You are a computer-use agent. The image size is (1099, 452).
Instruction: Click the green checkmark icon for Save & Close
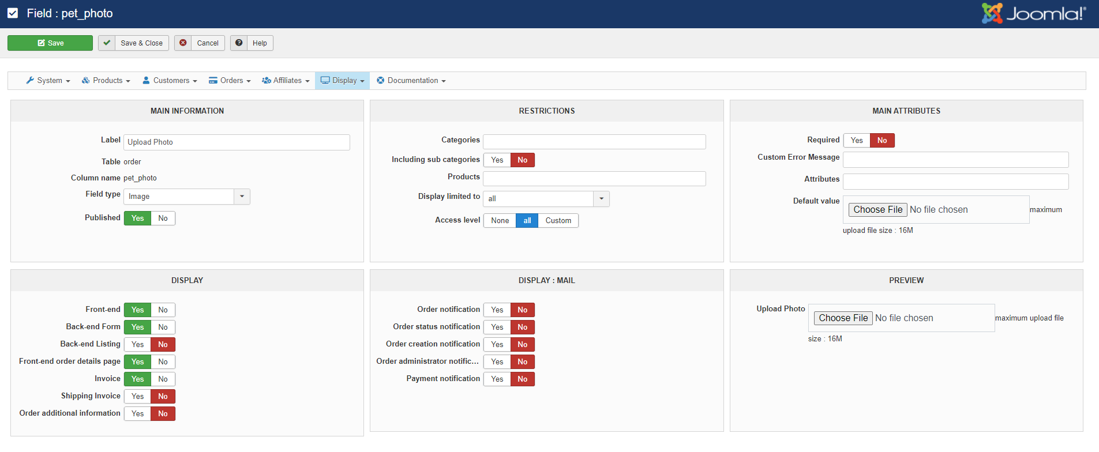coord(107,43)
